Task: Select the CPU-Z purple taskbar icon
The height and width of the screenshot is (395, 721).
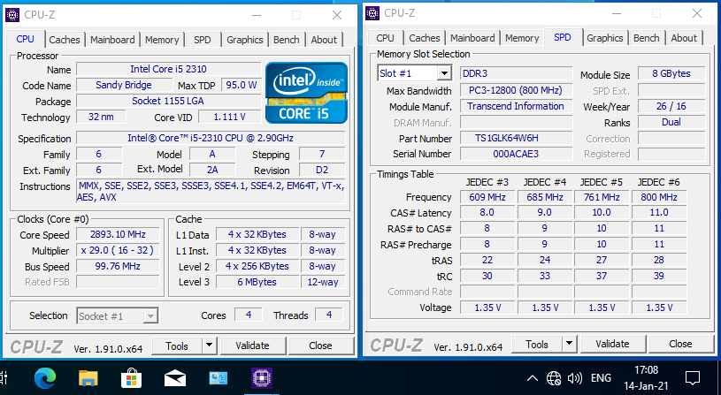Action: [262, 378]
